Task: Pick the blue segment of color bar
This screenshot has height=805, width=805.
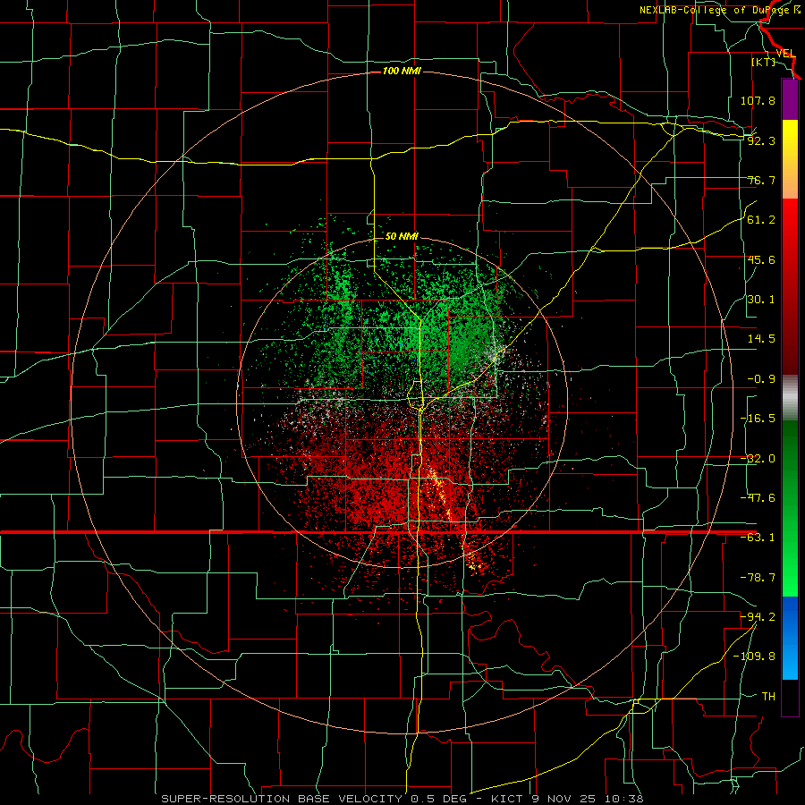Action: coord(790,638)
